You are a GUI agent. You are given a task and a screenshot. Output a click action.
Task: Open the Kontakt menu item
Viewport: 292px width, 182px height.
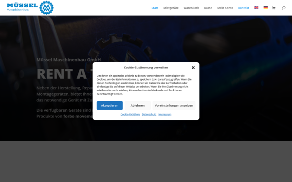[x=244, y=8]
